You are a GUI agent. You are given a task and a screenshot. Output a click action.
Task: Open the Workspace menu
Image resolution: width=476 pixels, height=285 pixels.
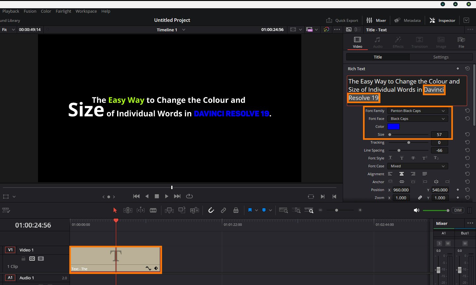click(x=86, y=11)
